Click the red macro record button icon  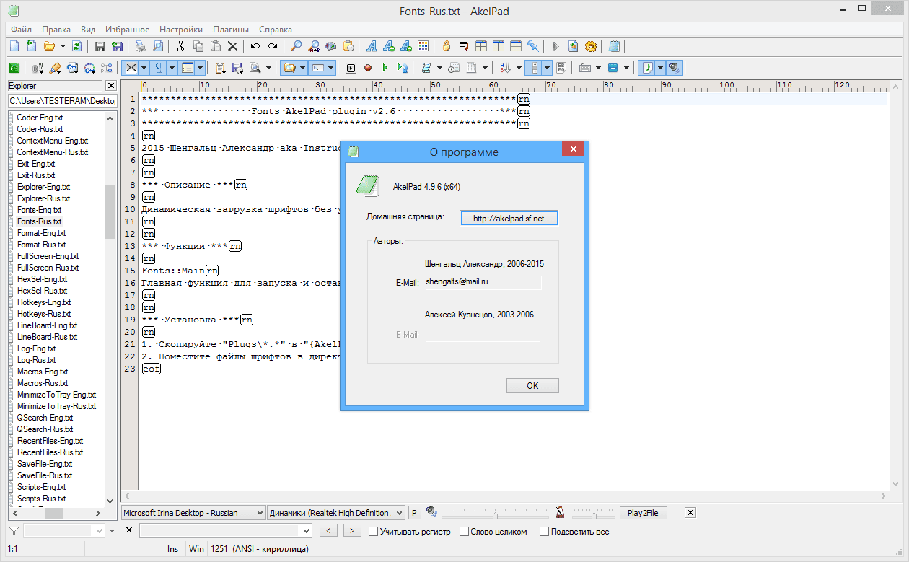tap(368, 68)
